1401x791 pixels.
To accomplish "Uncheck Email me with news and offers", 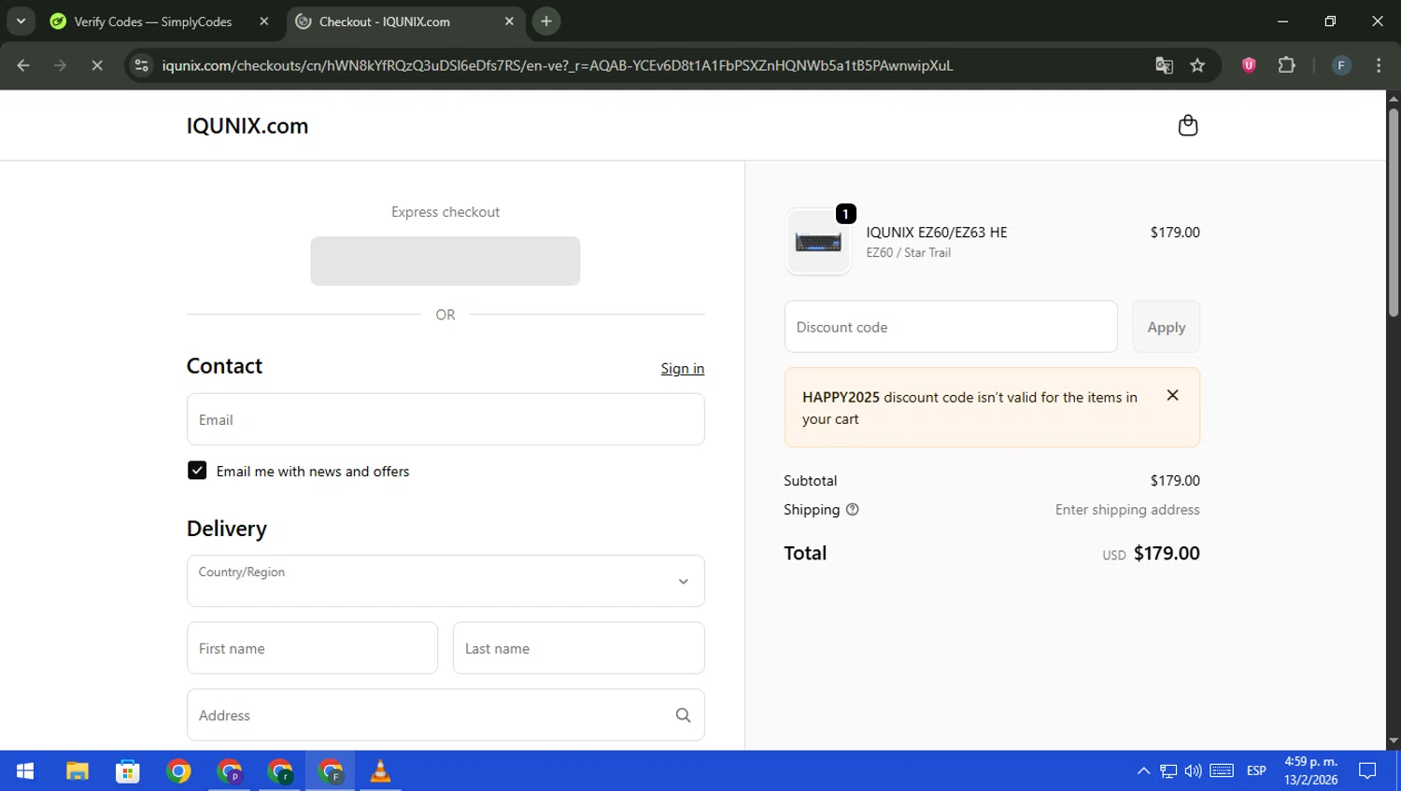I will 197,471.
